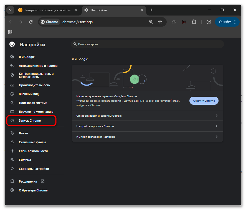Viewport: 246px width, 210px height.
Task: Open the profile avatar icon
Action: (209, 22)
